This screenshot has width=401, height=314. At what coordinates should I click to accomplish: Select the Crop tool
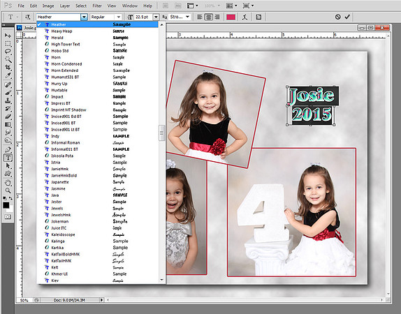tap(8, 68)
